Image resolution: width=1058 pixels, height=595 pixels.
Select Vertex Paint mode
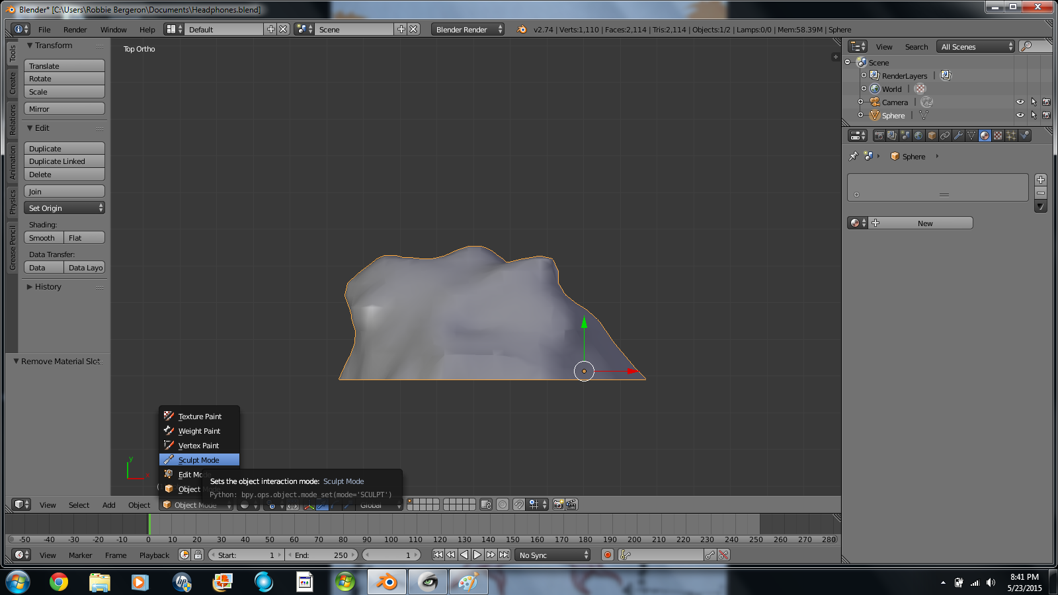[199, 446]
